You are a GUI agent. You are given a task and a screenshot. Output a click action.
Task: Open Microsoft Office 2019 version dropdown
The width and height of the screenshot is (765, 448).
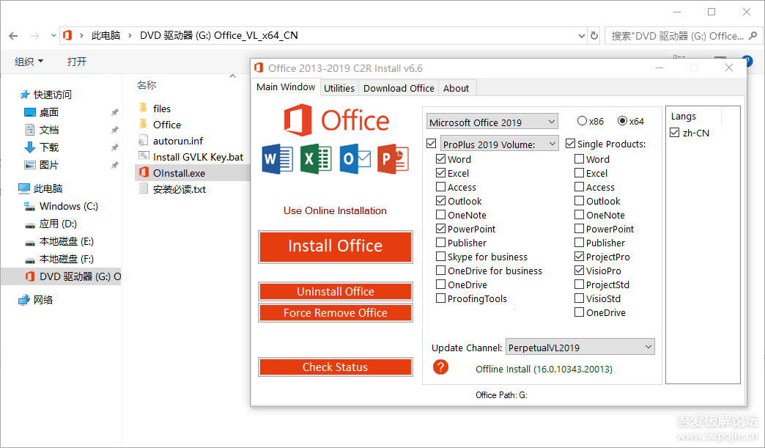pos(492,122)
